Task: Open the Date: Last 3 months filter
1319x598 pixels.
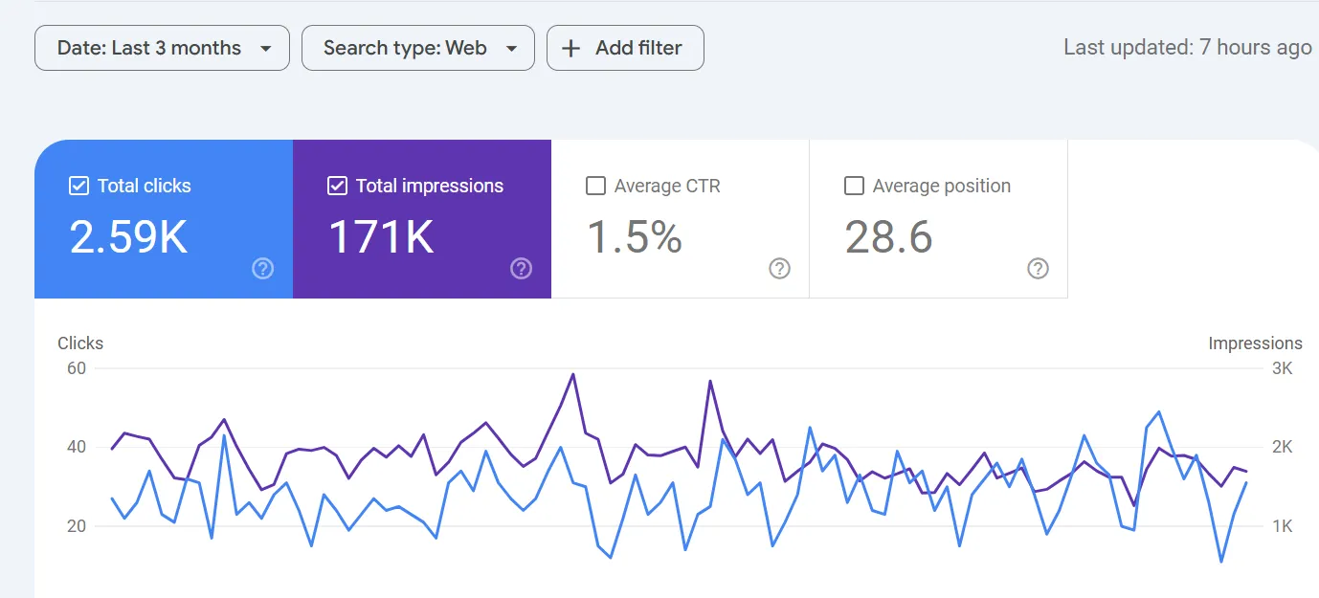Action: tap(149, 48)
